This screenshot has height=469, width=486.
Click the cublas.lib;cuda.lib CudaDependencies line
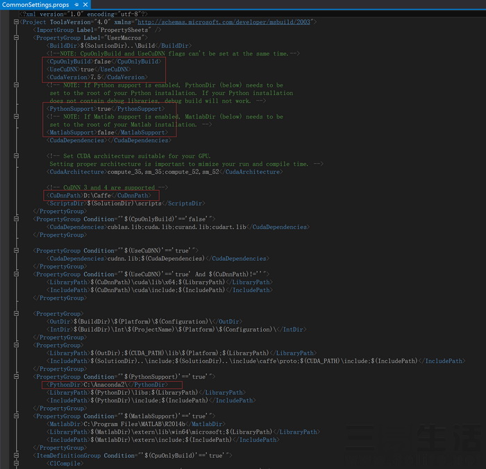tap(178, 227)
